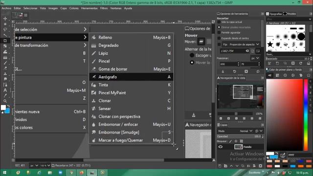Image resolution: width=313 pixels, height=176 pixels.
Task: Clear the 1382:754 aspect ratio entry
Action: point(247,51)
